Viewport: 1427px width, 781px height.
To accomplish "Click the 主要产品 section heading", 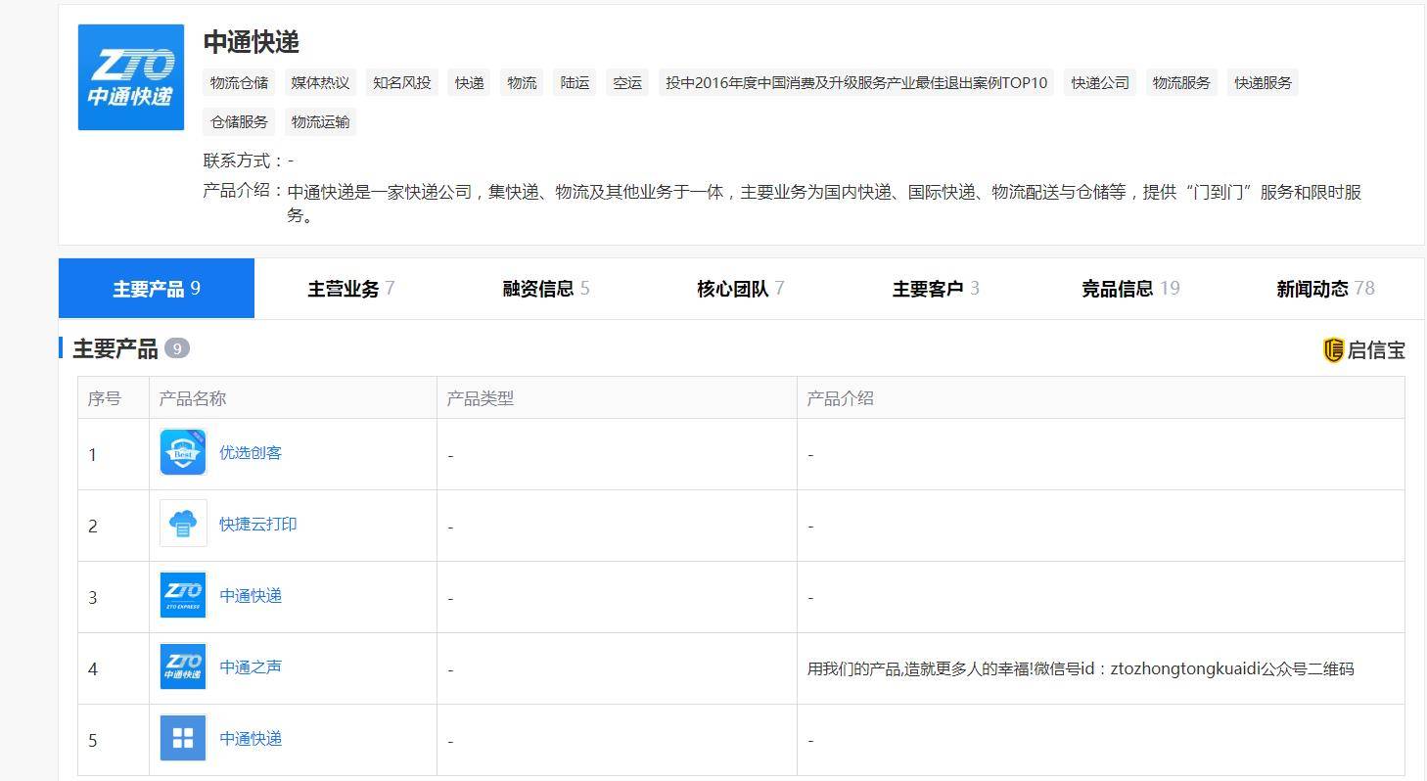I will click(x=115, y=349).
